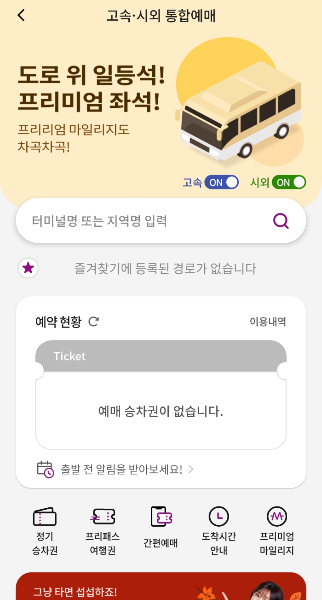Tap the favorites star icon
Image resolution: width=322 pixels, height=600 pixels.
[x=28, y=268]
